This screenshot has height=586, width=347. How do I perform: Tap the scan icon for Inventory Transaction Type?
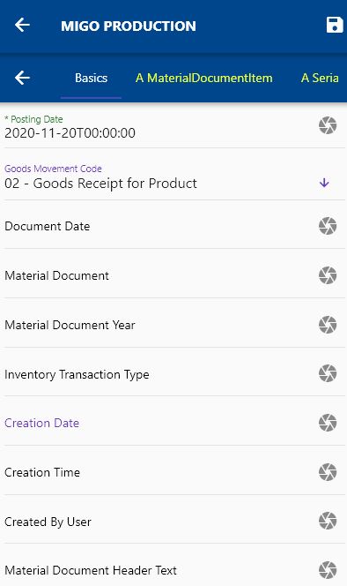click(x=328, y=373)
